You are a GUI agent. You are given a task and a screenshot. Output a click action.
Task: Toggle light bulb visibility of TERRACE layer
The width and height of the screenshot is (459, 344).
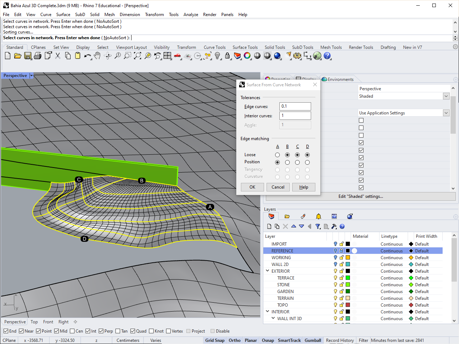tap(335, 278)
